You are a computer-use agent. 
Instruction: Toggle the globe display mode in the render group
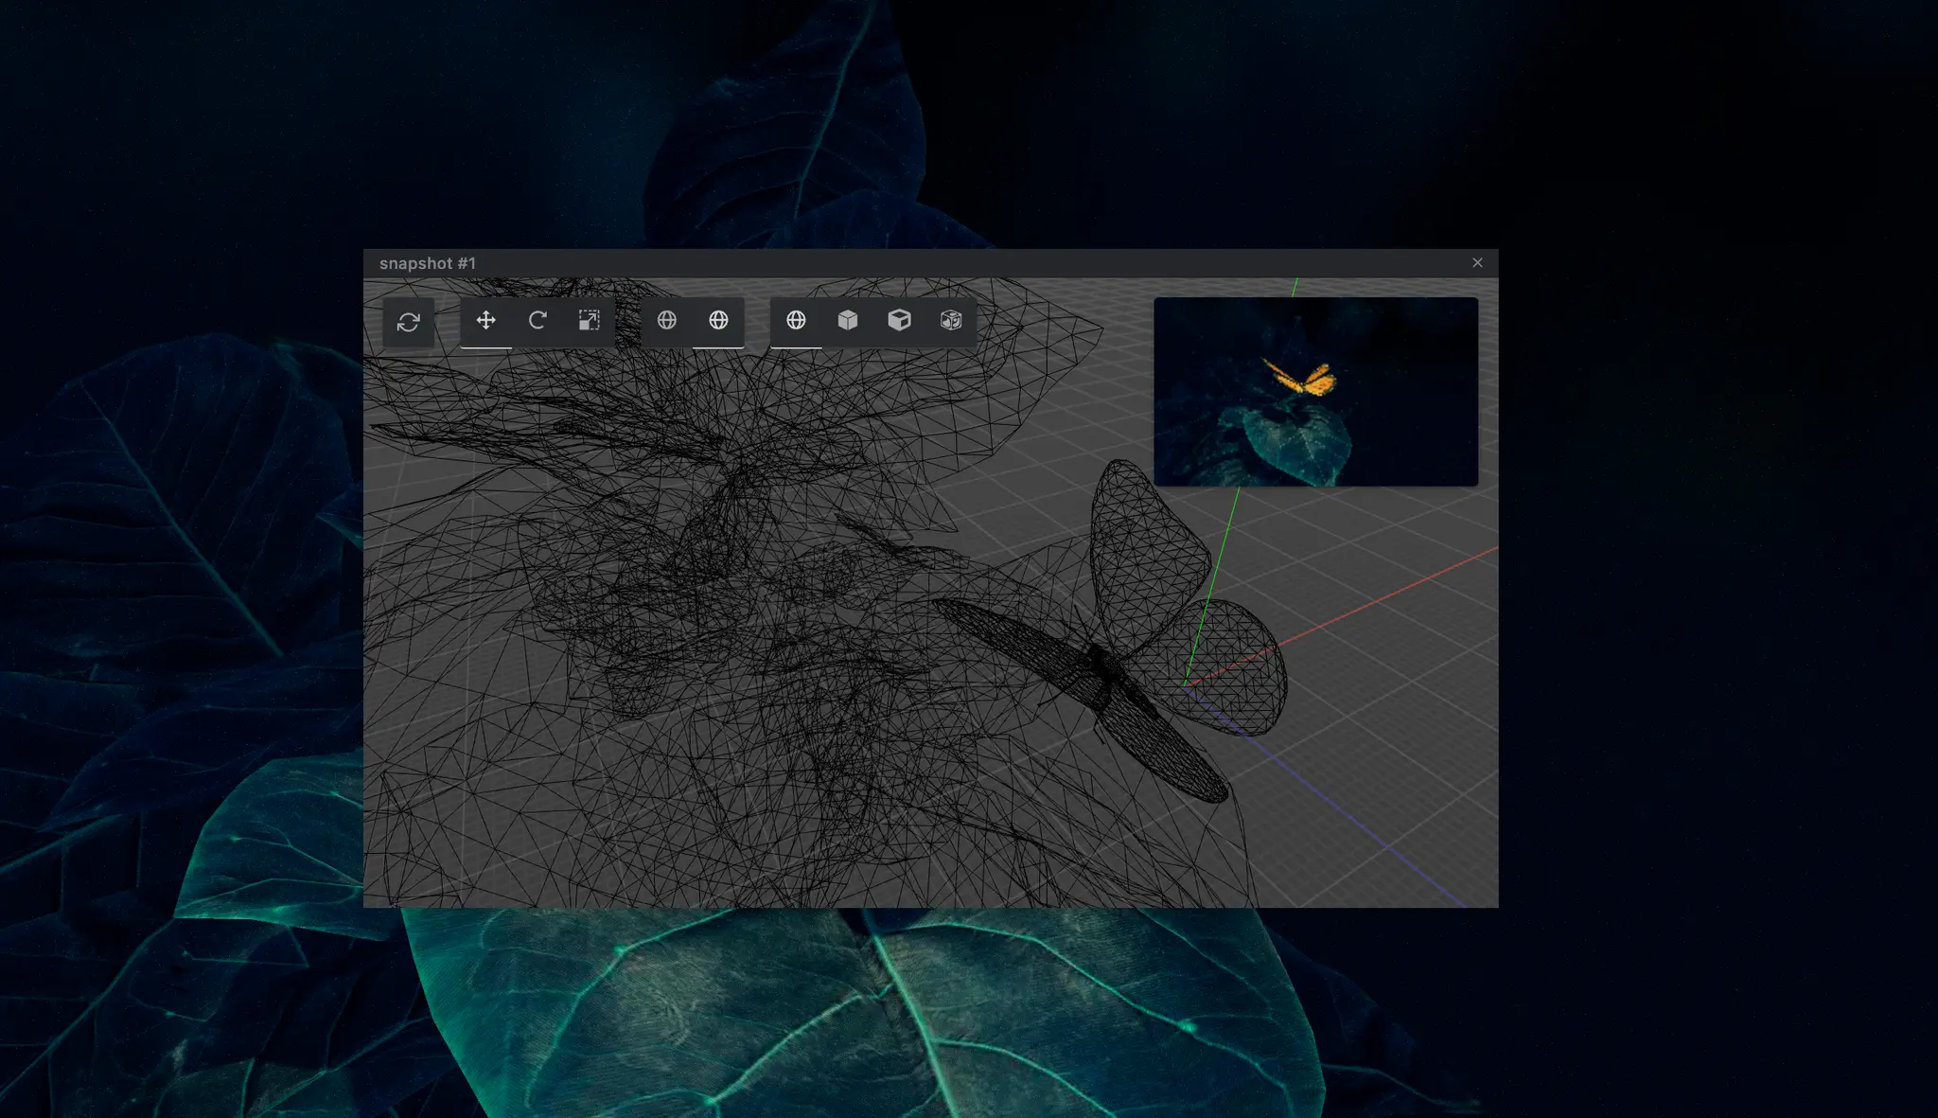click(795, 321)
